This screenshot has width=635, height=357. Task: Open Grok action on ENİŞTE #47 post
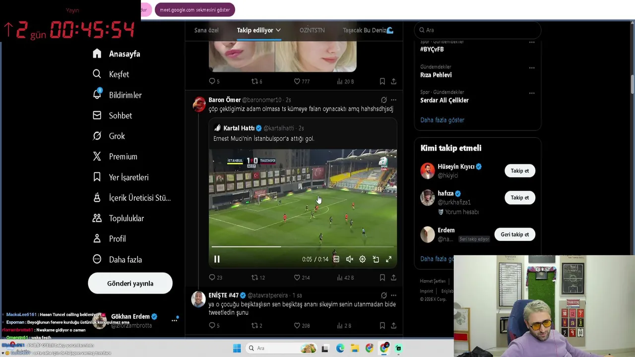click(383, 295)
